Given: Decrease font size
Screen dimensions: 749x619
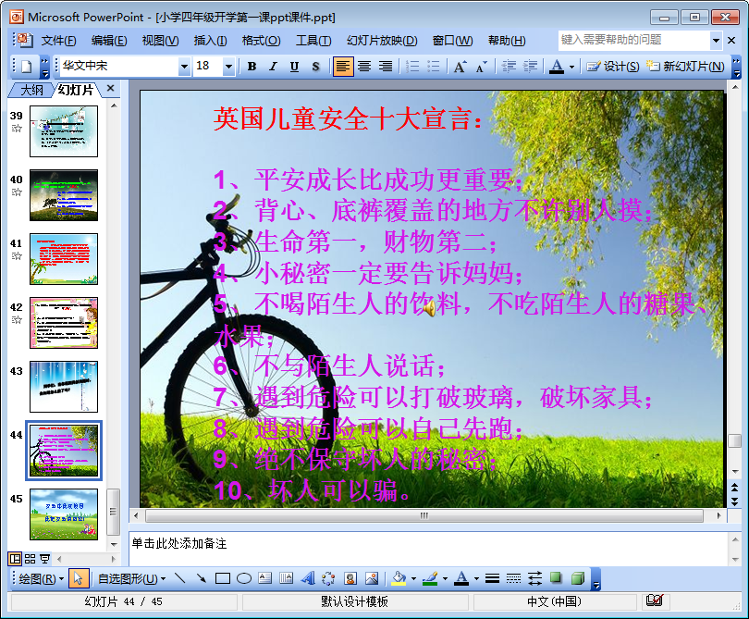Looking at the screenshot, I should coord(482,67).
